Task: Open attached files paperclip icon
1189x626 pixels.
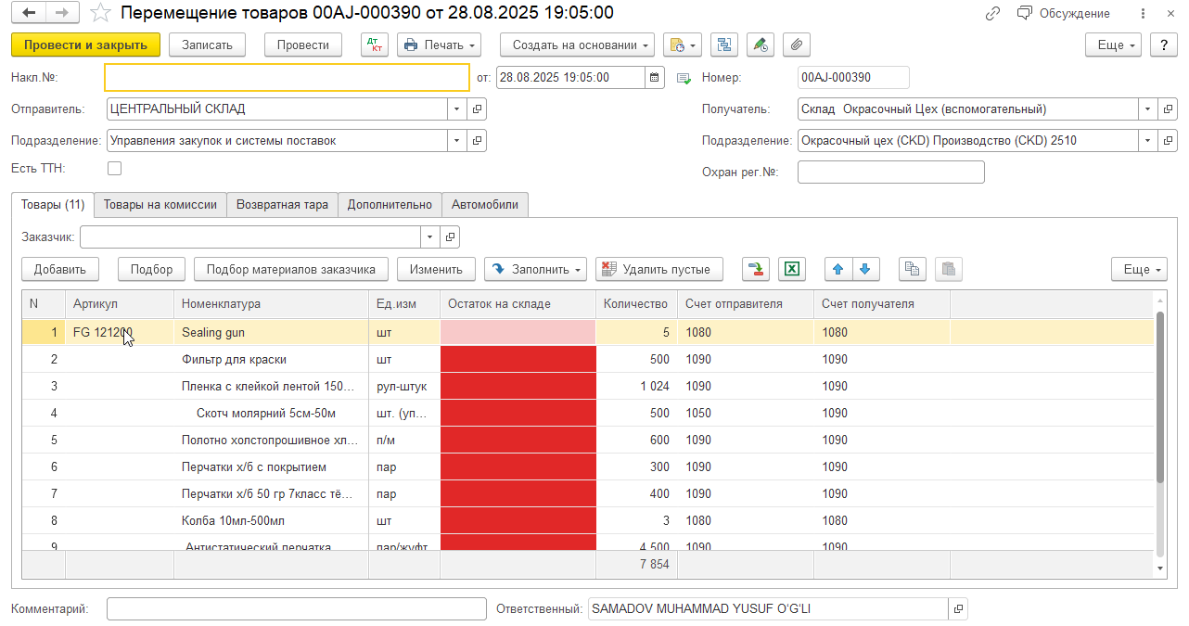Action: click(797, 45)
